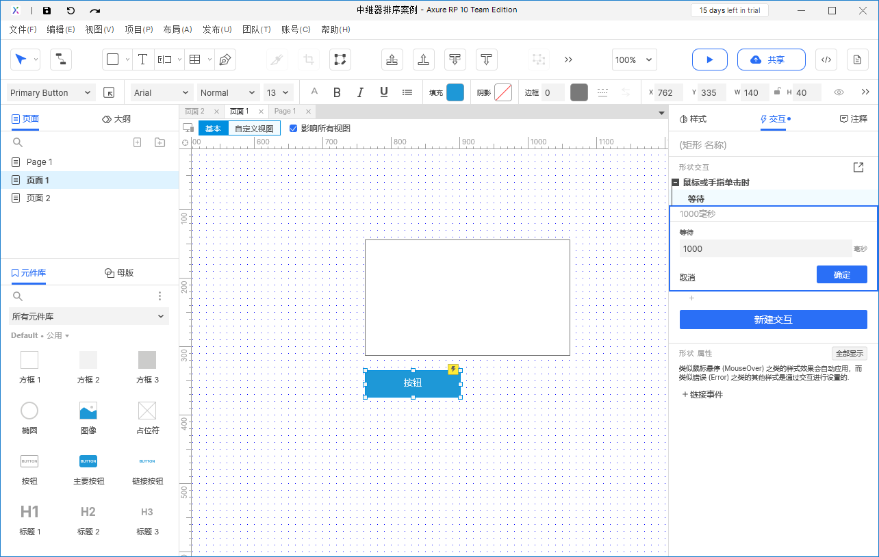Image resolution: width=879 pixels, height=557 pixels.
Task: Open the bullet list formatting
Action: (407, 92)
